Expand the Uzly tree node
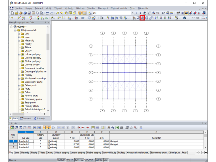This screenshot has width=216, height=162. click(x=18, y=34)
